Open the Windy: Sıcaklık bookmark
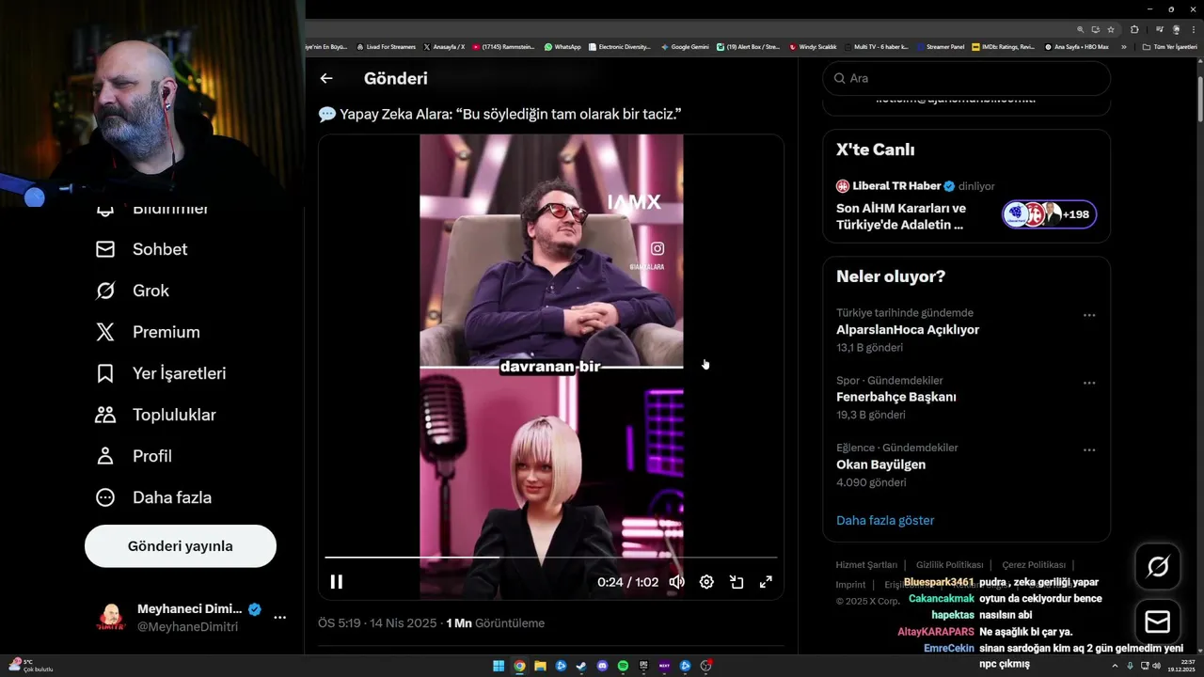The height and width of the screenshot is (677, 1204). 813,46
